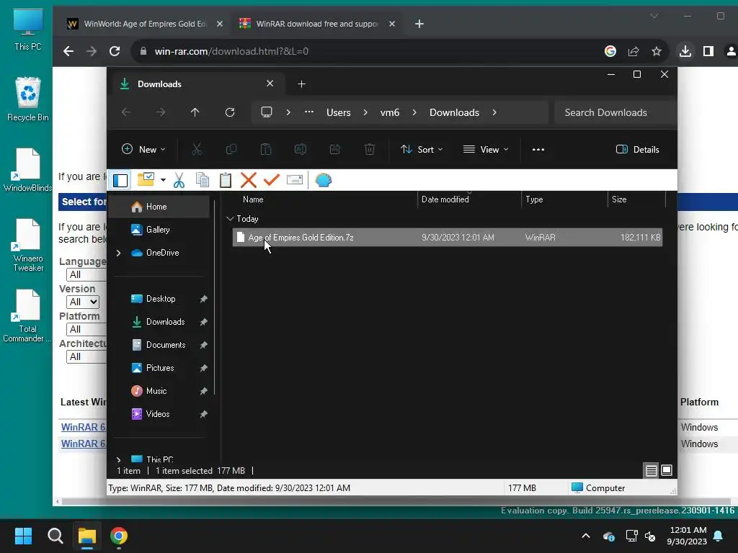Click Chrome icon in taskbar
The height and width of the screenshot is (553, 738).
(x=119, y=536)
